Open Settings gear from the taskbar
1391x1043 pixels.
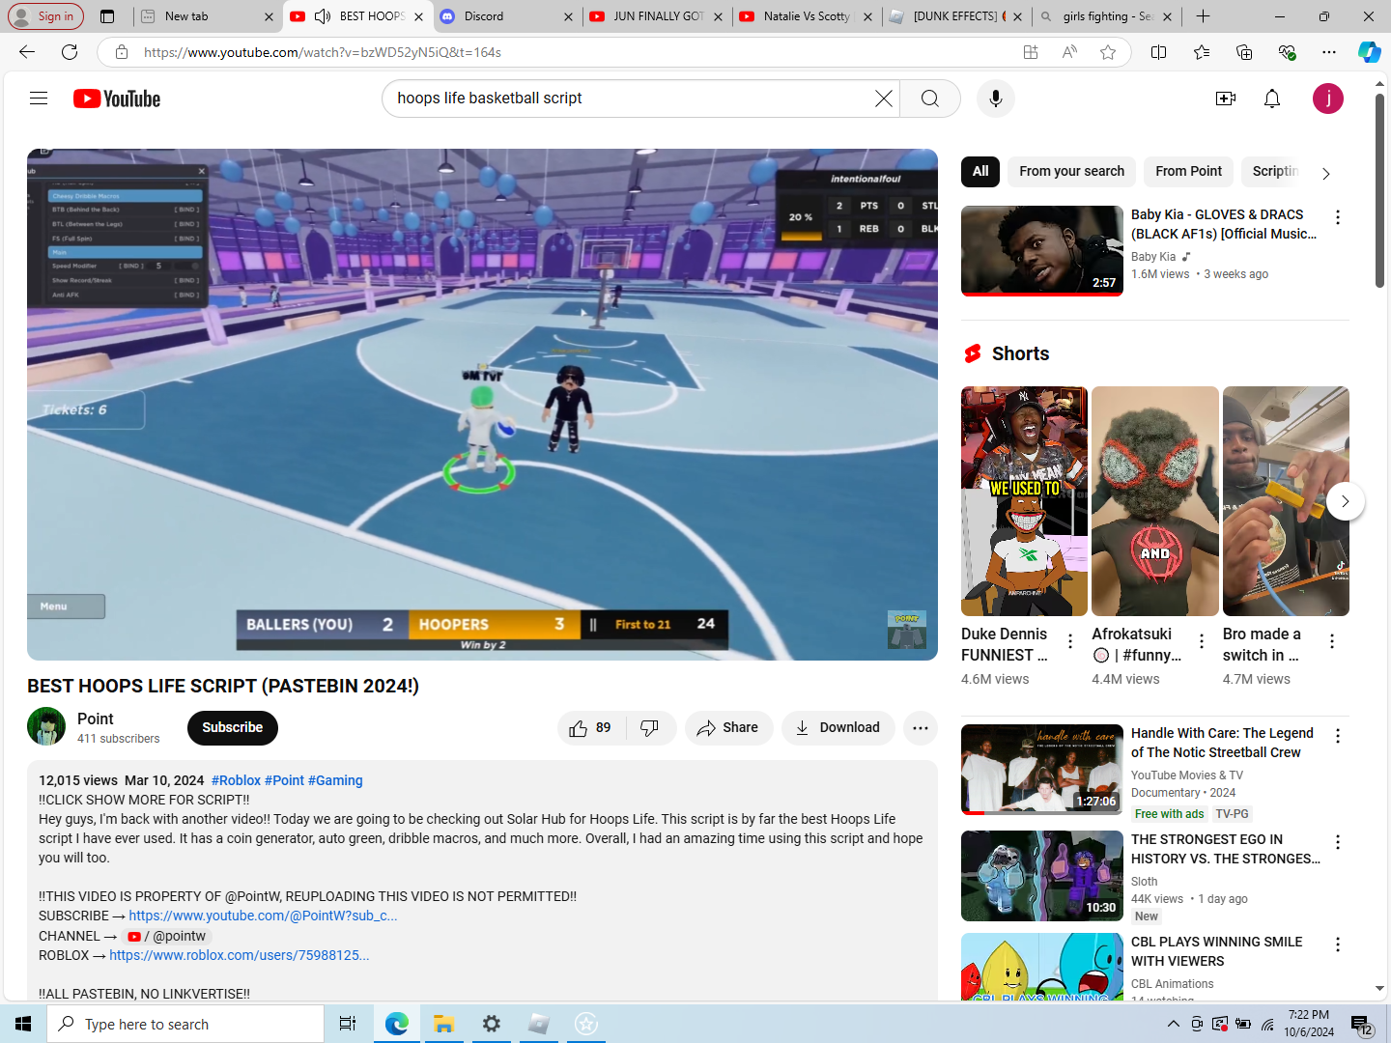pos(492,1024)
